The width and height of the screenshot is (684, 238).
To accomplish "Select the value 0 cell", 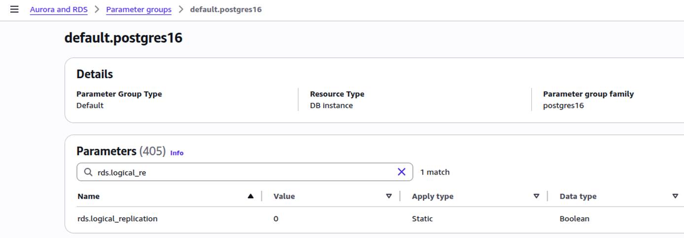I will pyautogui.click(x=276, y=218).
